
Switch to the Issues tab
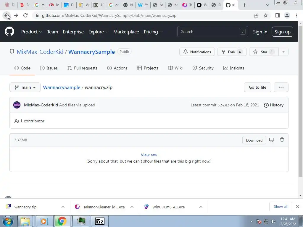[x=49, y=68]
